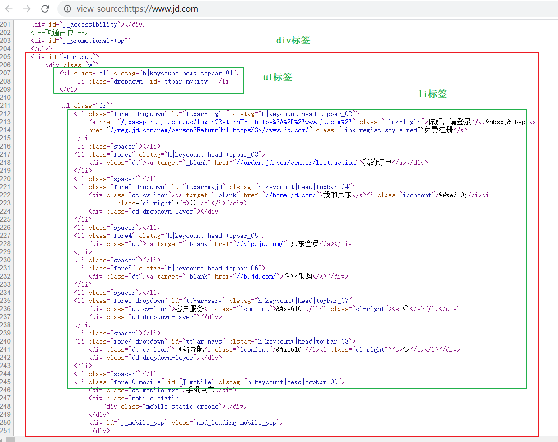Click the id value "J_mobile"
Image resolution: width=558 pixels, height=442 pixels.
click(197, 382)
